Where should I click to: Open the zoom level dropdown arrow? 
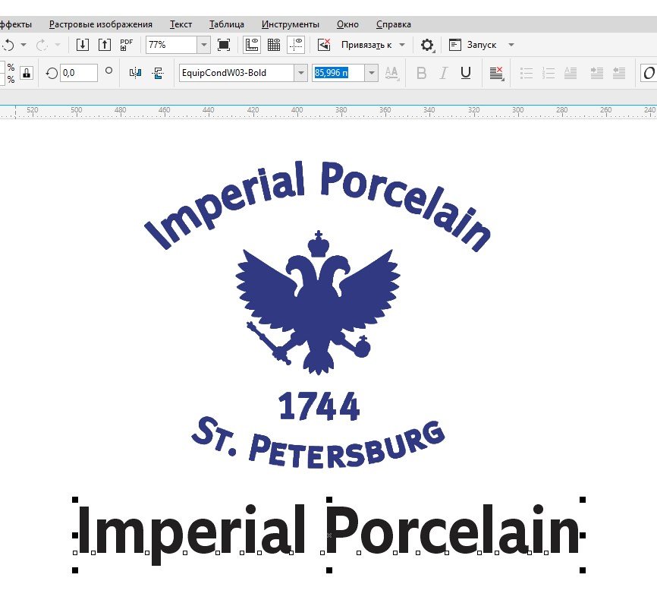(x=203, y=45)
